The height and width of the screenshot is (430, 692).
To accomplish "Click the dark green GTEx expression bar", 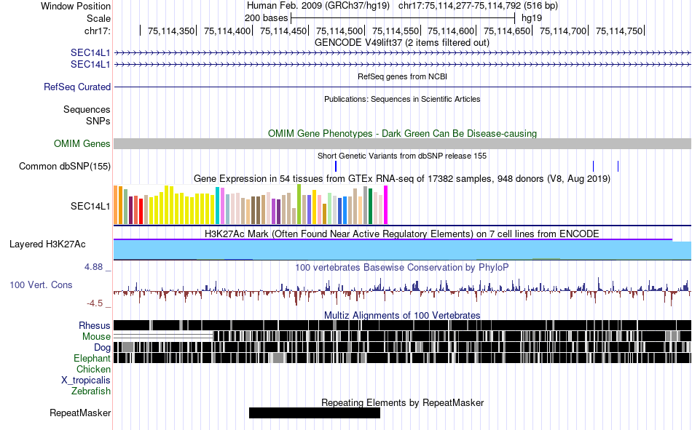I will 371,207.
